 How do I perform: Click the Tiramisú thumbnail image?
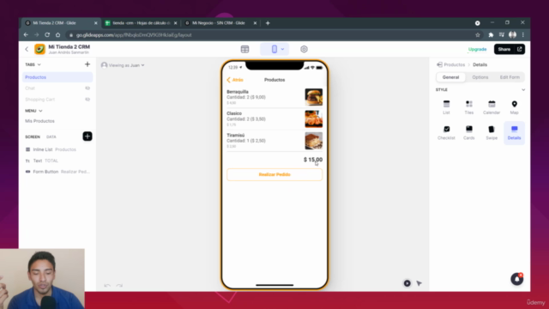pos(314,141)
